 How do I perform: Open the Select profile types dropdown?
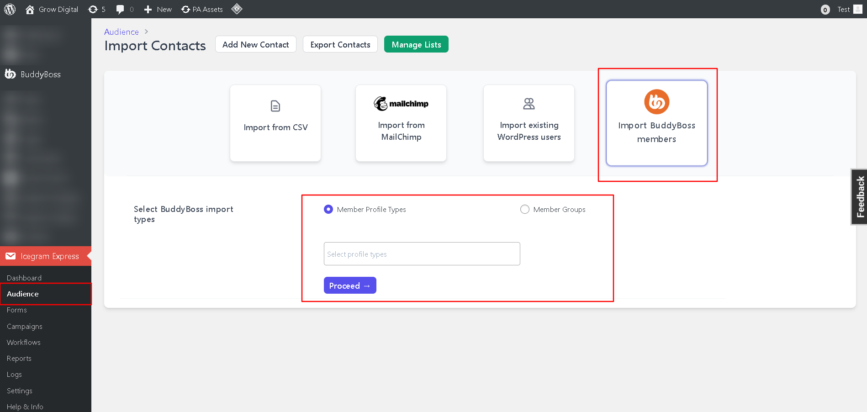tap(422, 254)
